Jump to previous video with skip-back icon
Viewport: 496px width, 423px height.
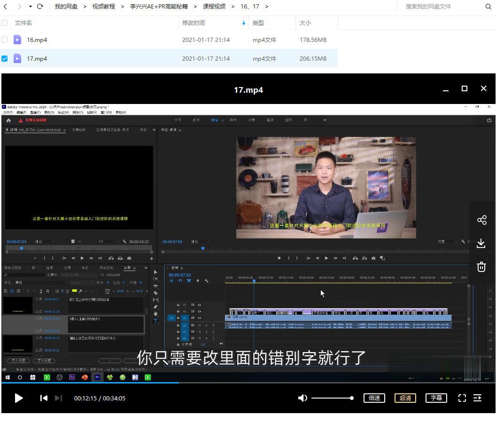point(44,398)
